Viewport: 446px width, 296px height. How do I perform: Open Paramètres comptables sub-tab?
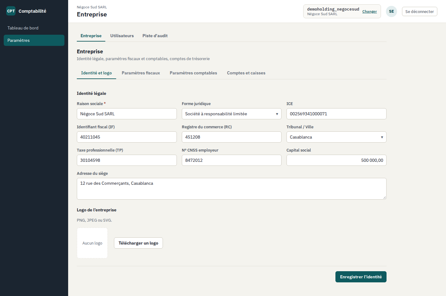(193, 73)
